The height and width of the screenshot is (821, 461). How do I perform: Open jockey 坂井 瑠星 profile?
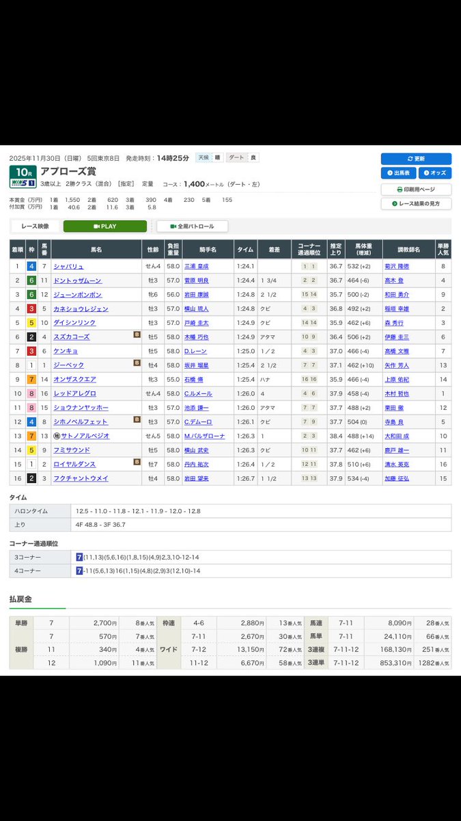coord(197,365)
